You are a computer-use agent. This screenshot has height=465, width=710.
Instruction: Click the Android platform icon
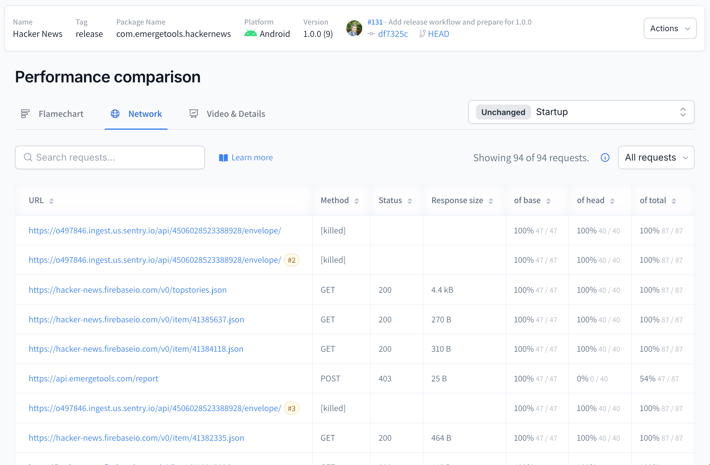click(x=250, y=34)
